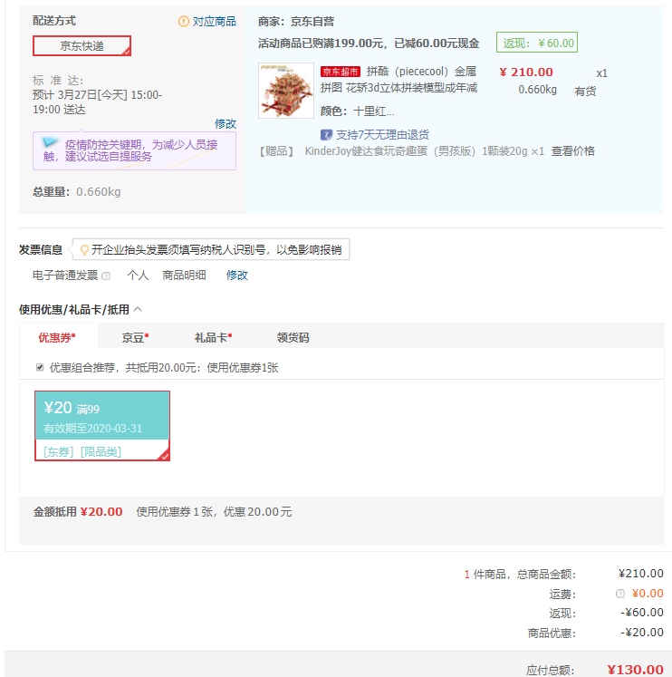Click the info icon next to 电子普通发票
The image size is (672, 677).
106,276
